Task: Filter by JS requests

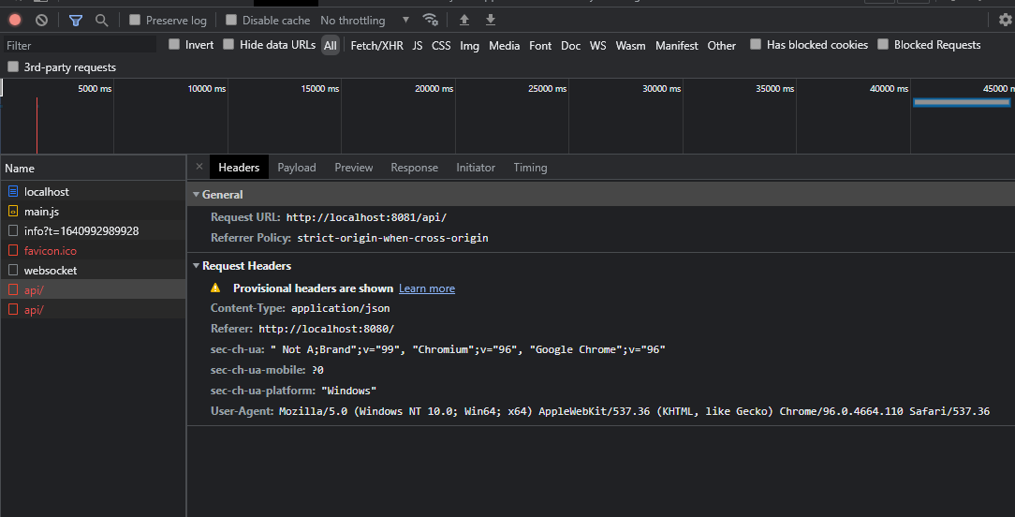Action: pos(418,45)
